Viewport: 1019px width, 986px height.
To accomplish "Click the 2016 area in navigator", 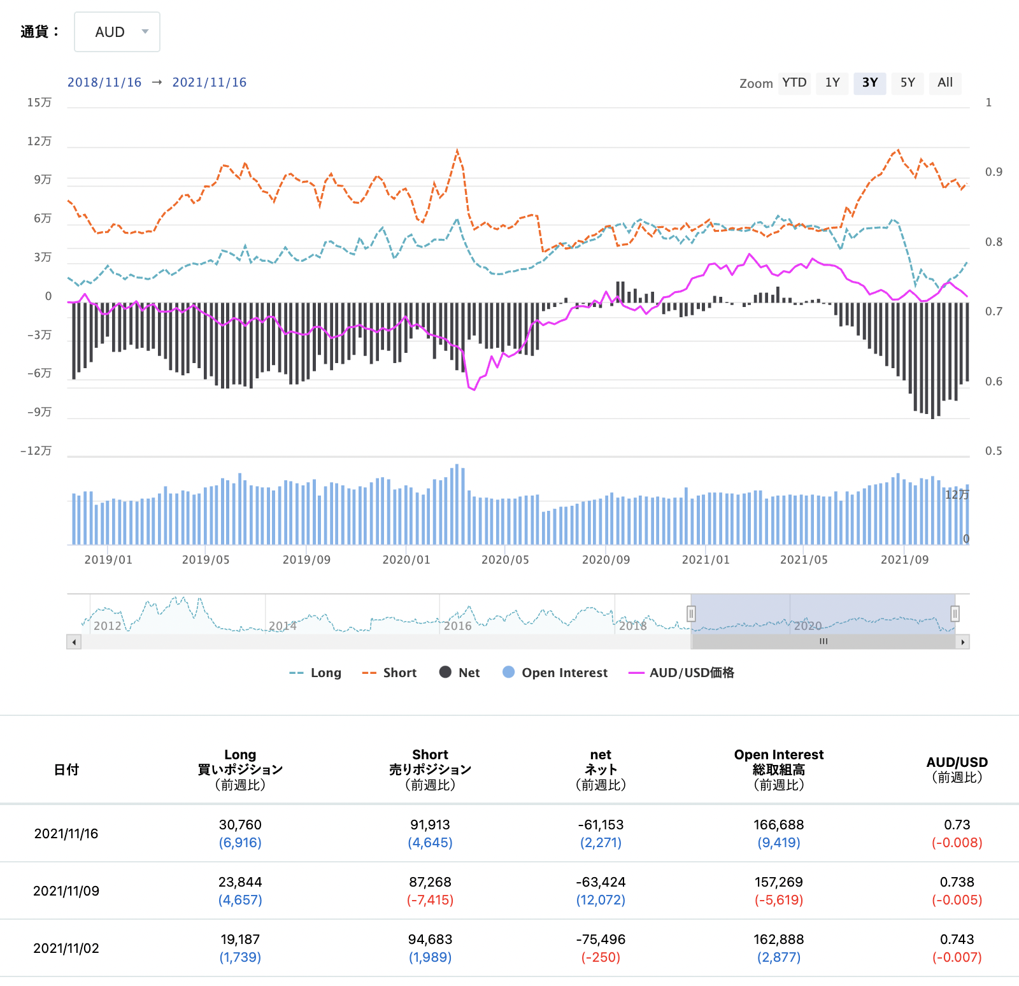I will point(457,625).
